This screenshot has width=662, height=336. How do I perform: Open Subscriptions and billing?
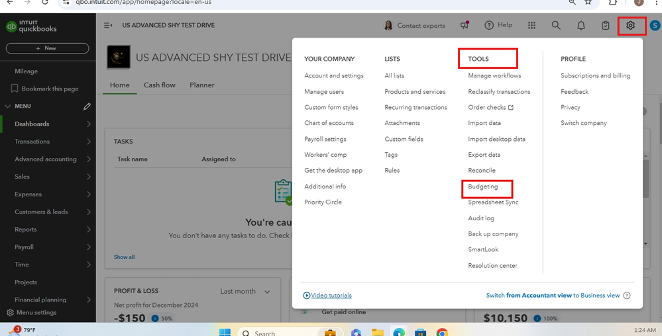[595, 76]
